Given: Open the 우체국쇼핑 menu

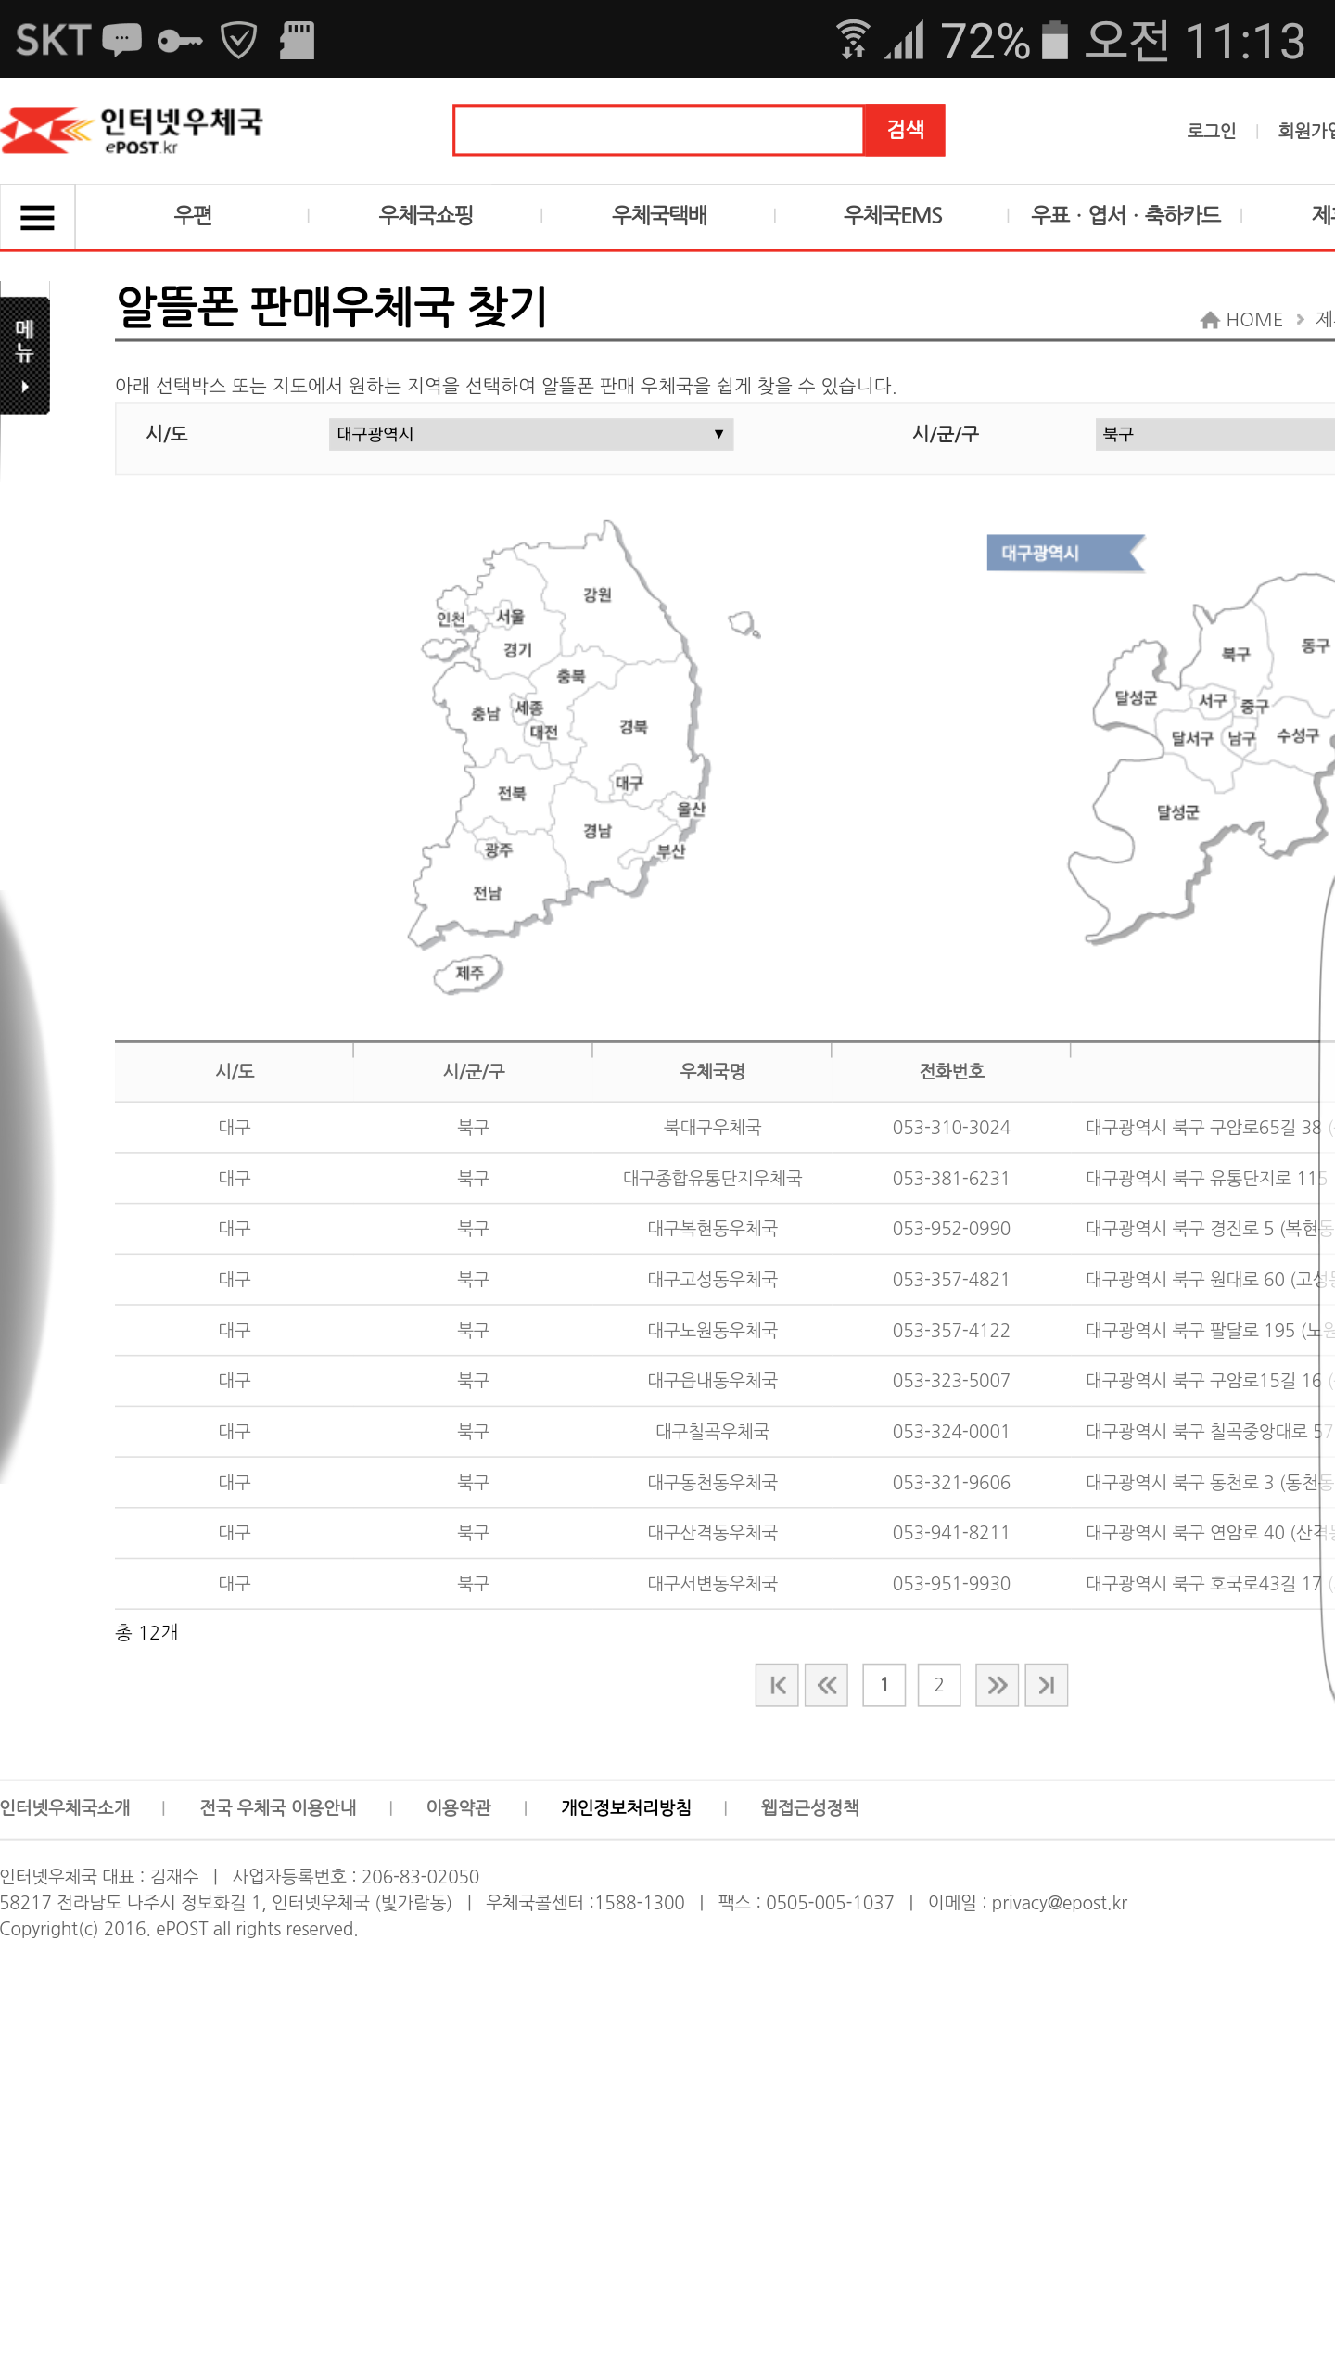Looking at the screenshot, I should (x=426, y=216).
